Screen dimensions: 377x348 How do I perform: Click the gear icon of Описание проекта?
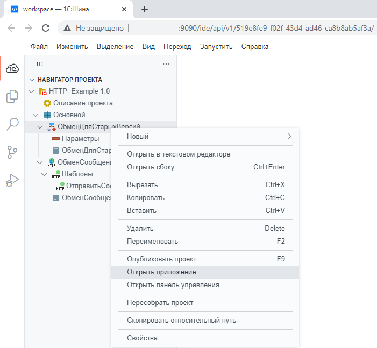coord(47,103)
